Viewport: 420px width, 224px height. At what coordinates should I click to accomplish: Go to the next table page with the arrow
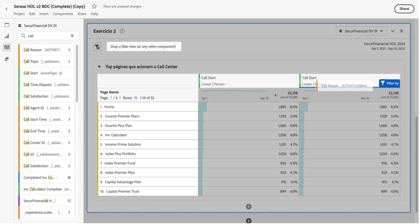tap(120, 98)
